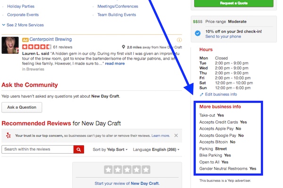Select the second rating star
This screenshot has width=283, height=188.
pyautogui.click(x=117, y=170)
